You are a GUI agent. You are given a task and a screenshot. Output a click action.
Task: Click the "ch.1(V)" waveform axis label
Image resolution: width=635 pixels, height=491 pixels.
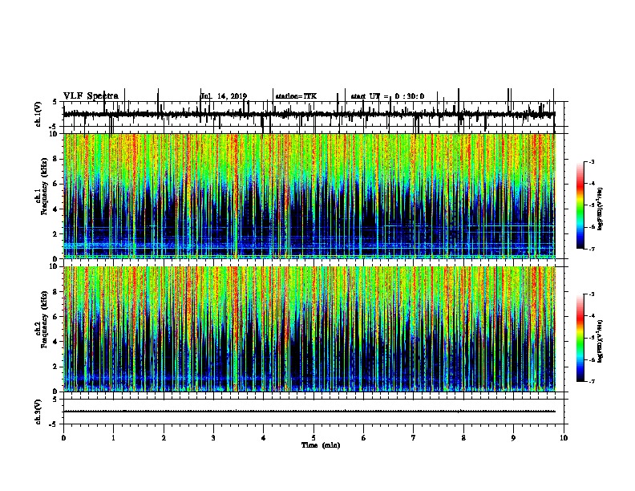point(38,114)
